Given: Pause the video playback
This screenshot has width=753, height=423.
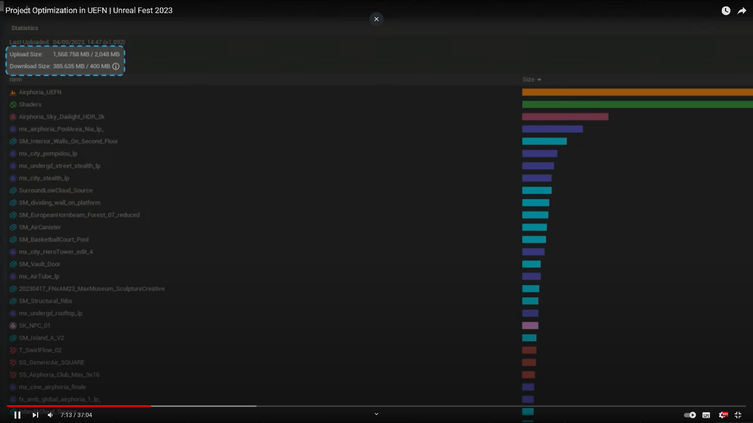Looking at the screenshot, I should pos(17,415).
